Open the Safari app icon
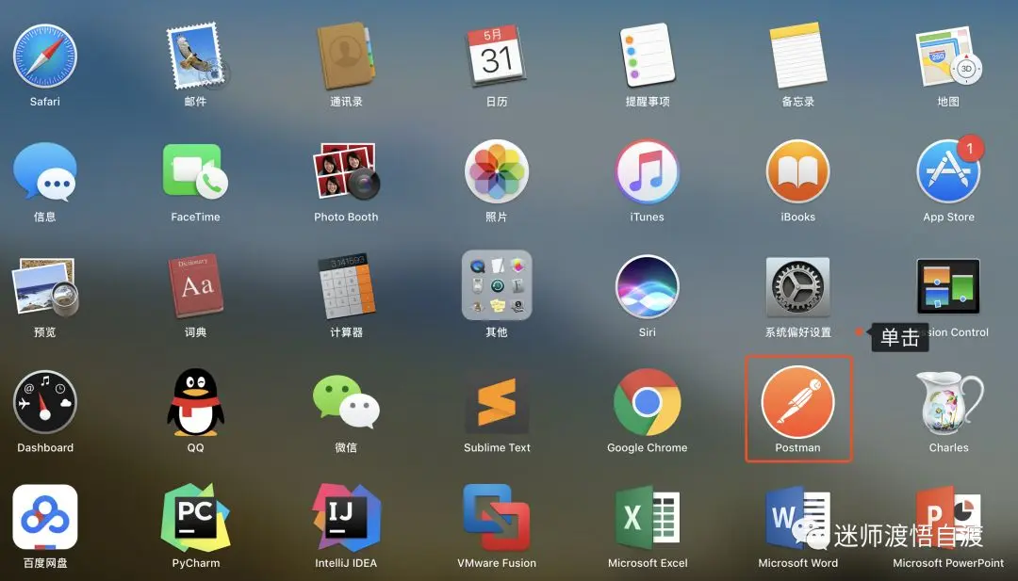This screenshot has width=1018, height=581. point(45,56)
